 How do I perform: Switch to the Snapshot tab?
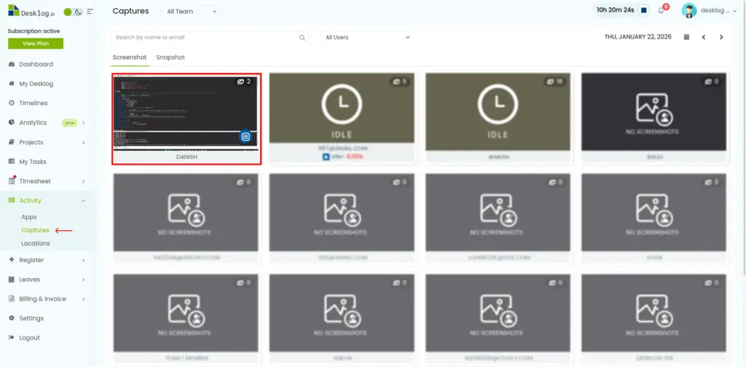170,58
